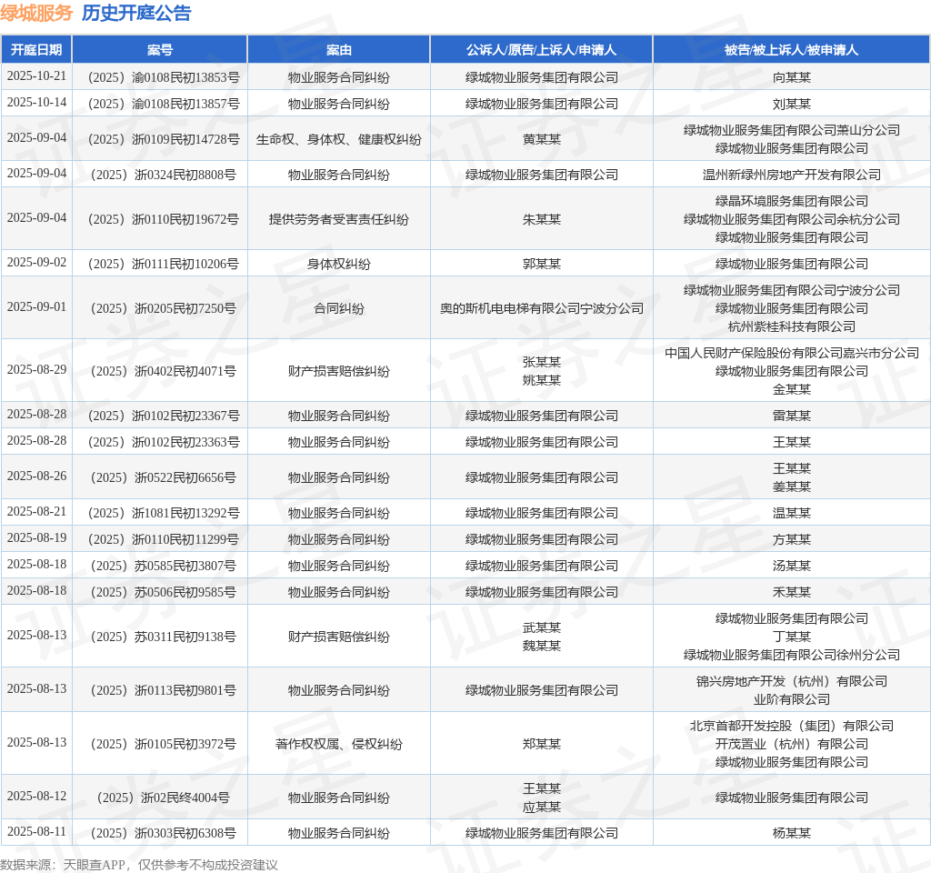The width and height of the screenshot is (931, 873).
Task: Click case number 浙0113民初9801号
Action: [164, 690]
